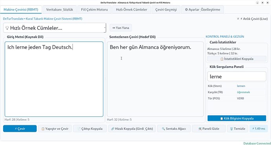
Task: Open the Çeviri Geçmişi tab
Action: coord(166,10)
